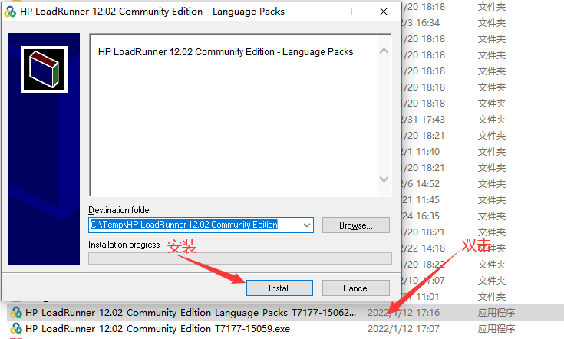Image resolution: width=564 pixels, height=339 pixels.
Task: Click the icon of the Language Packs exe file
Action: click(x=16, y=312)
